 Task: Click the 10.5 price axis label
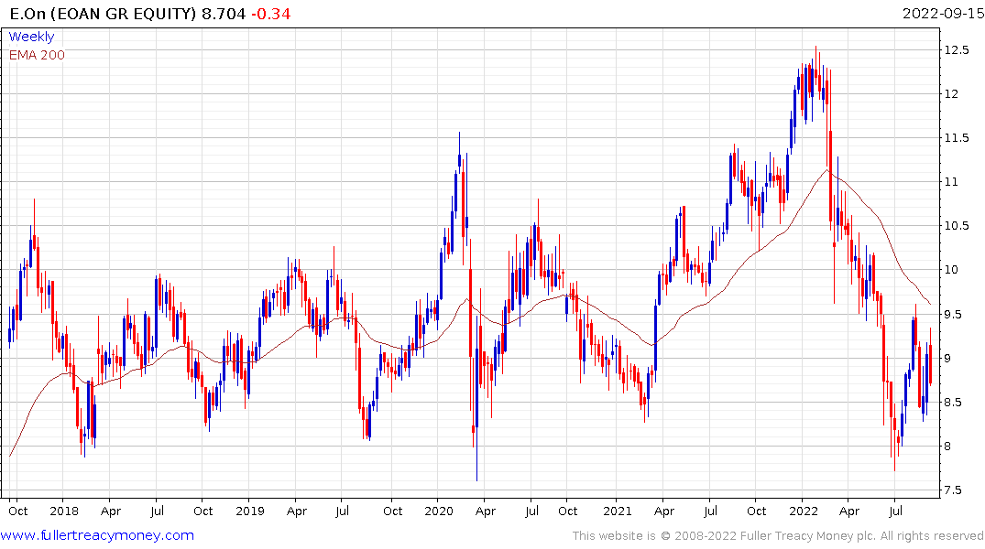coord(956,226)
